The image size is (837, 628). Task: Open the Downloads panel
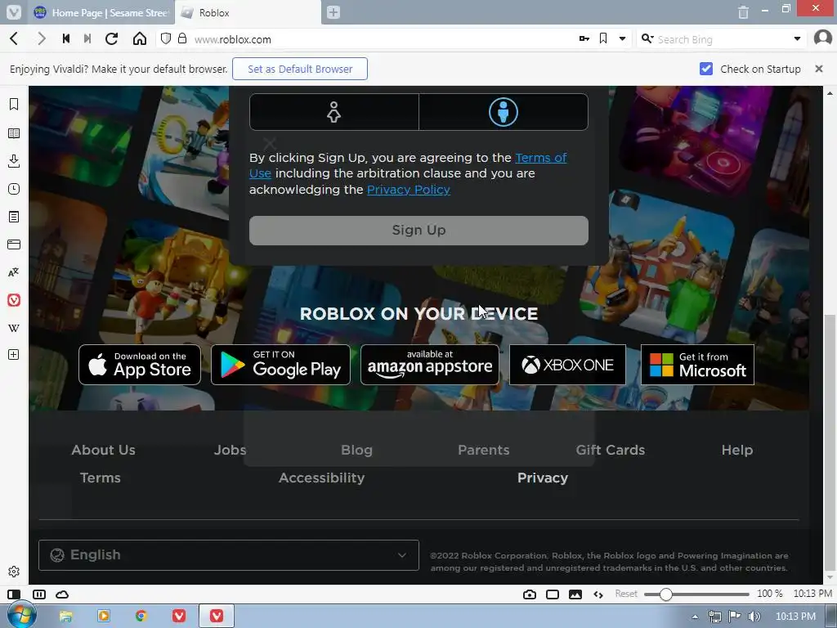14,161
